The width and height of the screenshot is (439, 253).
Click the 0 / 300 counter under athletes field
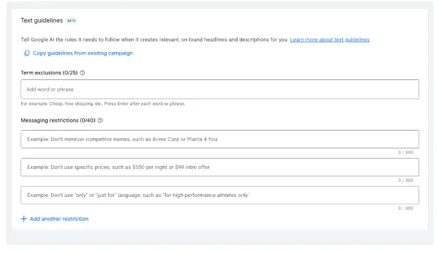(405, 209)
